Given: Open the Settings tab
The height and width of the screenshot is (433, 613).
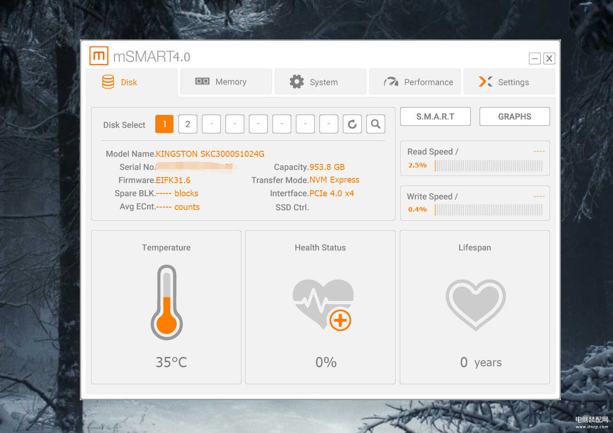Looking at the screenshot, I should click(x=509, y=82).
